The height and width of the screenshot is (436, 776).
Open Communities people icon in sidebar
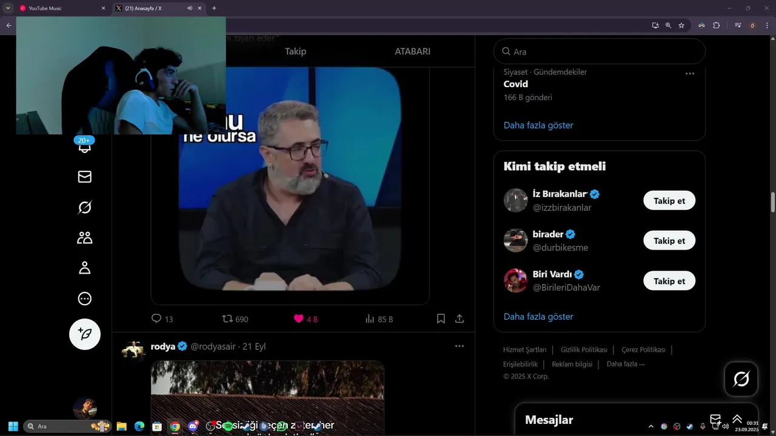[85, 238]
